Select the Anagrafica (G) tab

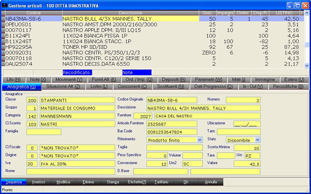coord(22,86)
